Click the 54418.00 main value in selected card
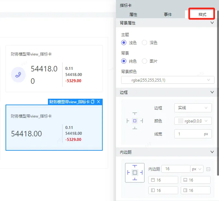Image resolution: width=219 pixels, height=201 pixels. (x=26, y=133)
